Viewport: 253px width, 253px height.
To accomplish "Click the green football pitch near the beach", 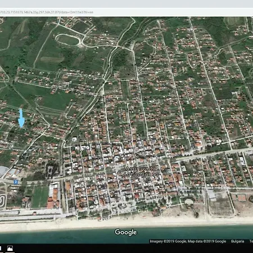I will pyautogui.click(x=40, y=197).
